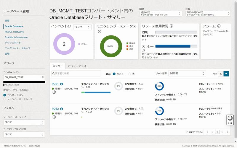
Task: Focus the 表示名で検索 search field
Action: (x=76, y=74)
